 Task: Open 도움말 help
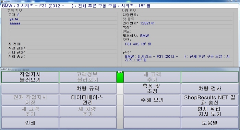(x=210, y=123)
